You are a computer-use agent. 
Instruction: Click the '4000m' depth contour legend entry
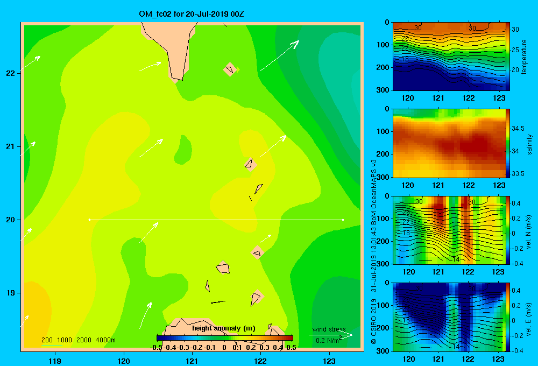tap(105, 340)
